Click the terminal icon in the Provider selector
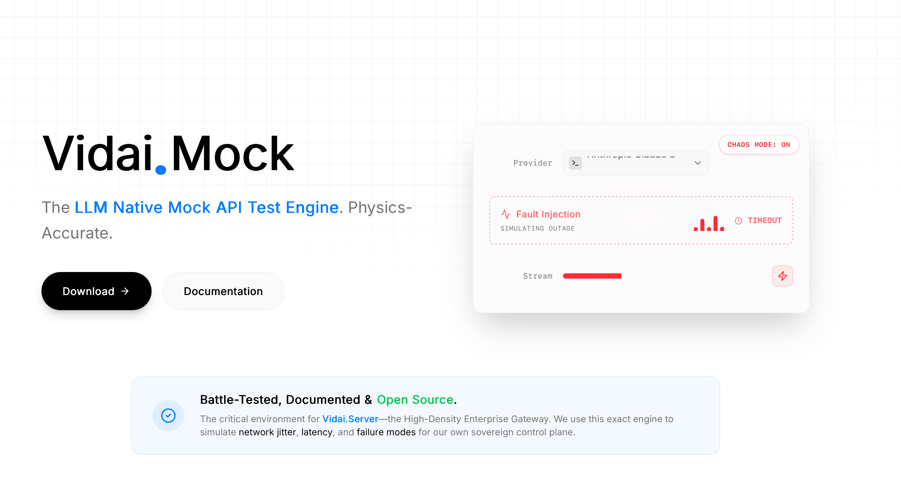 point(575,163)
